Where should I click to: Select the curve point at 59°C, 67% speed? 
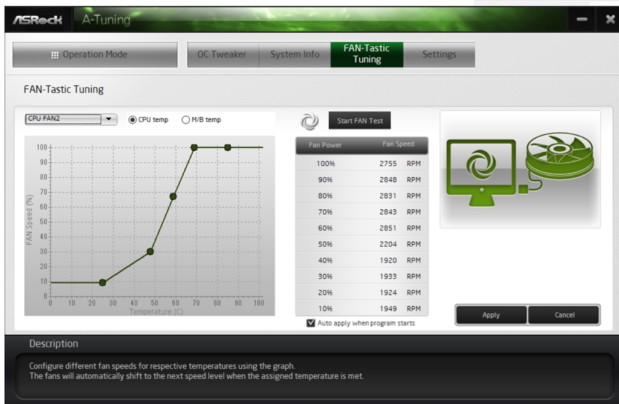click(x=173, y=197)
